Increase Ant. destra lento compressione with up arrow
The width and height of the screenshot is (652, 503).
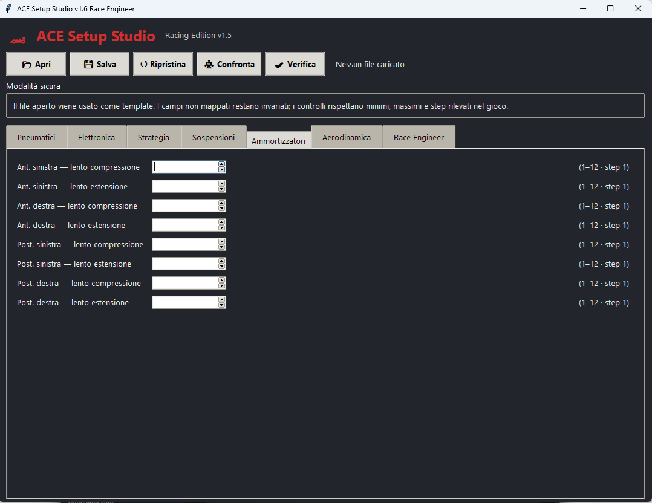tap(221, 203)
